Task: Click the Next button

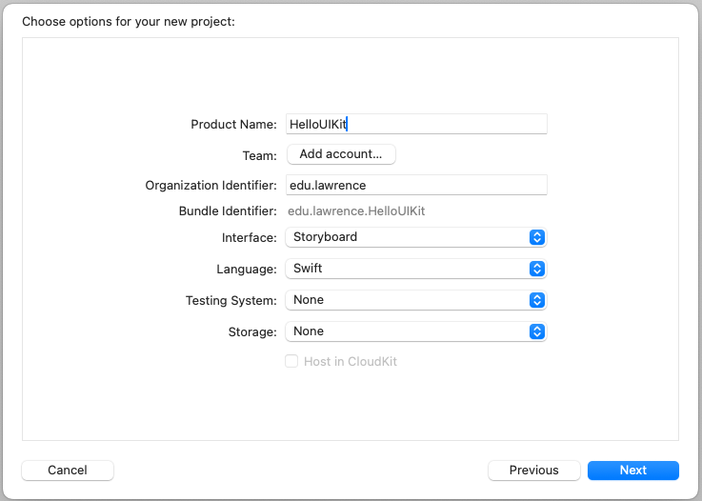Action: pos(633,471)
